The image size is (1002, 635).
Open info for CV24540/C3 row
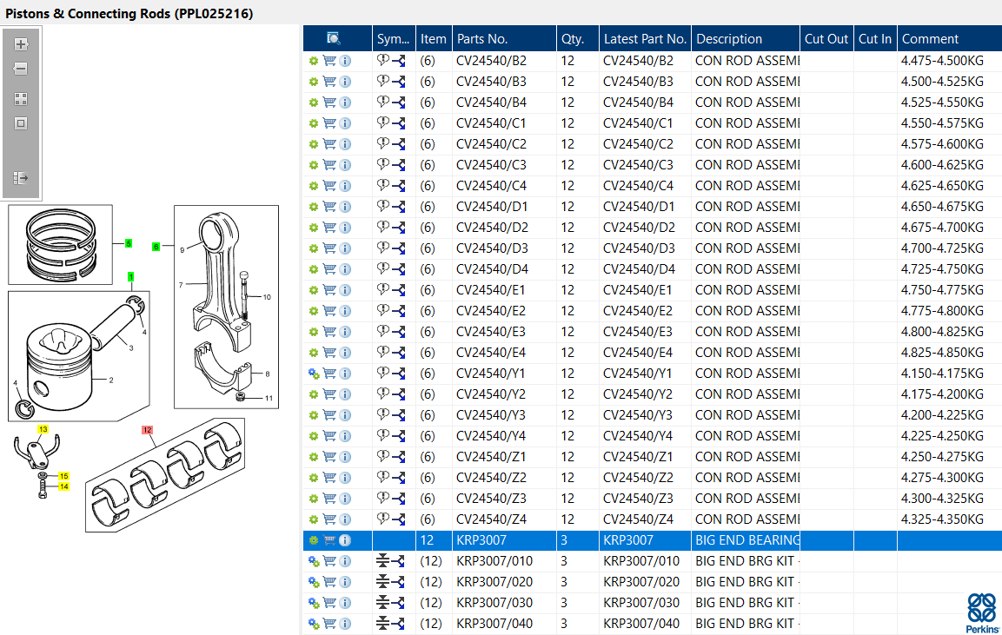345,165
